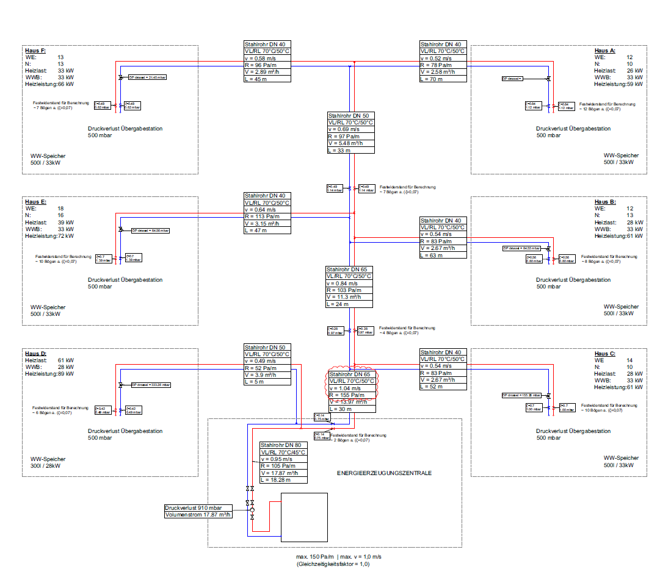
Task: Select the Haus D heading
Action: point(35,354)
